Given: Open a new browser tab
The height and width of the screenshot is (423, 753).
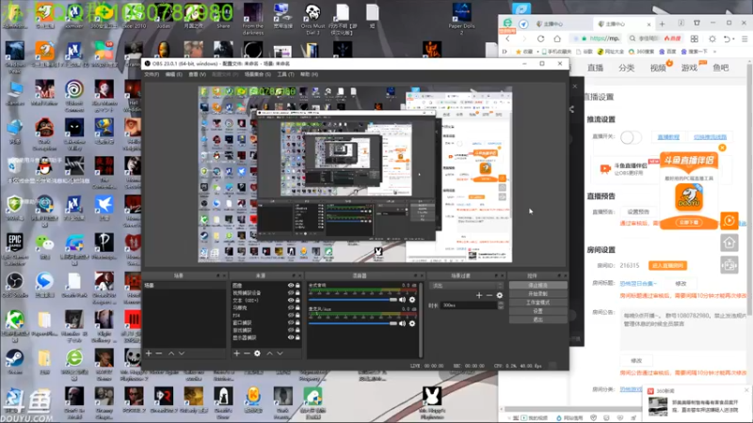Looking at the screenshot, I should [663, 23].
